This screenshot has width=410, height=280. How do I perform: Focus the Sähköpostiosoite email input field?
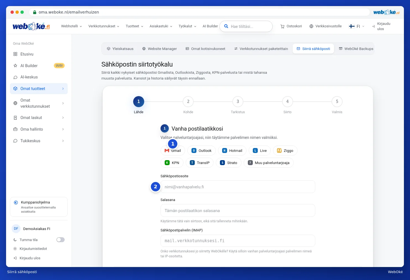click(238, 187)
